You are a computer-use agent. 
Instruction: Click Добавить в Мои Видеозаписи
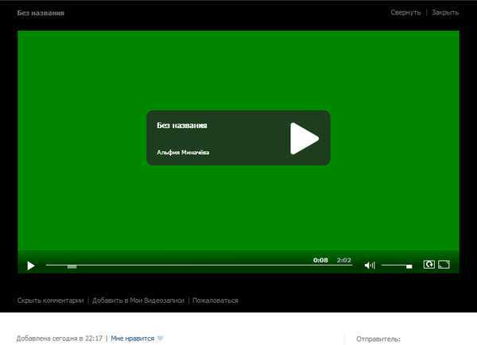[x=138, y=300]
